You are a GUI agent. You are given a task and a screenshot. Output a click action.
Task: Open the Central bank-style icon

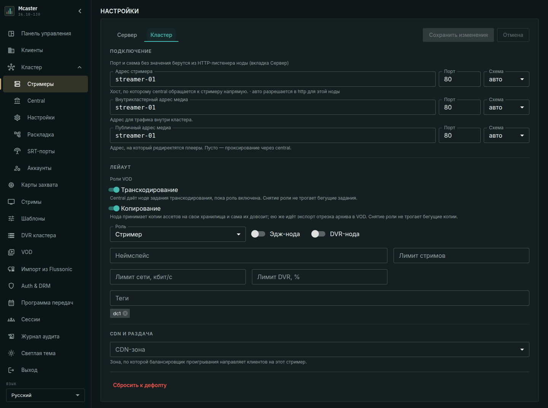[x=18, y=101]
